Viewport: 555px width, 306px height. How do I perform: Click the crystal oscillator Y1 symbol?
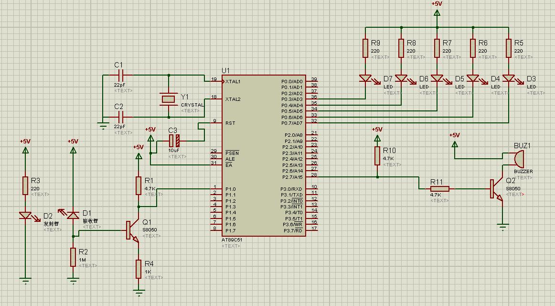click(168, 99)
